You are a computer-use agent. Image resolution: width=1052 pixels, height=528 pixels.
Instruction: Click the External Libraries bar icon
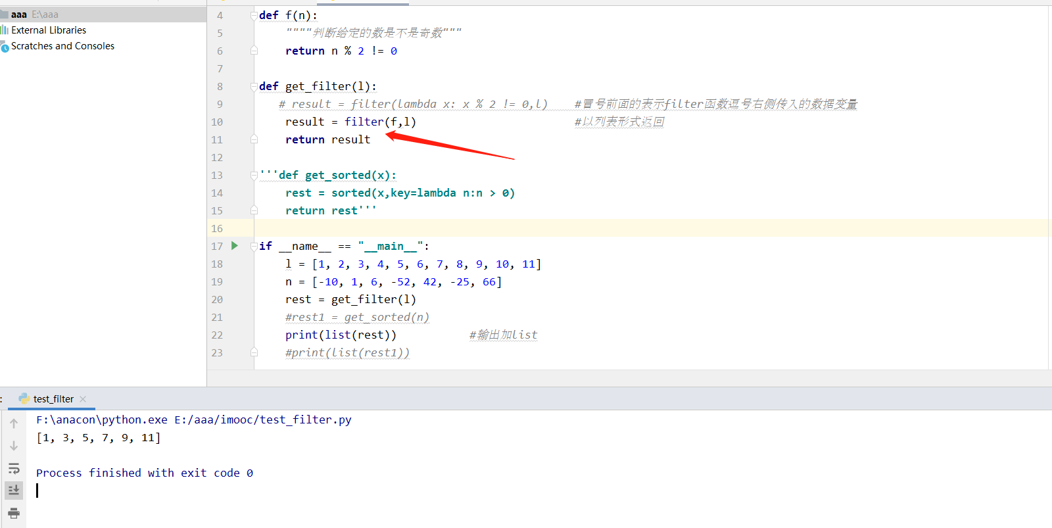click(5, 30)
